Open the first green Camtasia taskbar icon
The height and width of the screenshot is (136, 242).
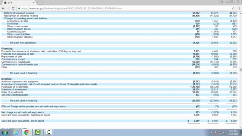click(x=38, y=133)
